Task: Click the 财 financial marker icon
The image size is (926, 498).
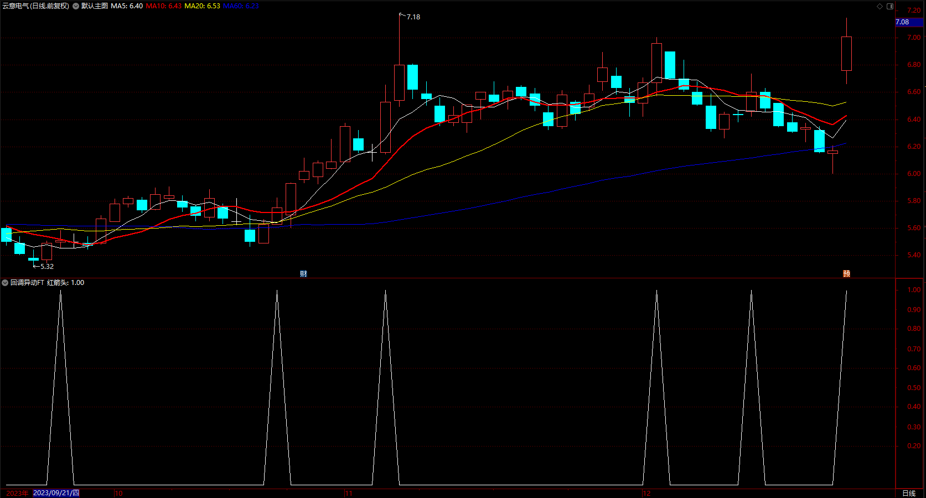Action: pos(303,274)
